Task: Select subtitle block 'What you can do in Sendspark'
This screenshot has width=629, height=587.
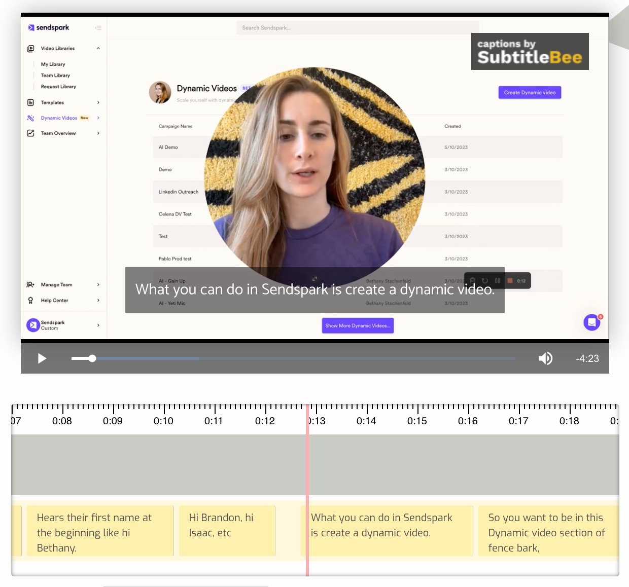Action: tap(387, 531)
